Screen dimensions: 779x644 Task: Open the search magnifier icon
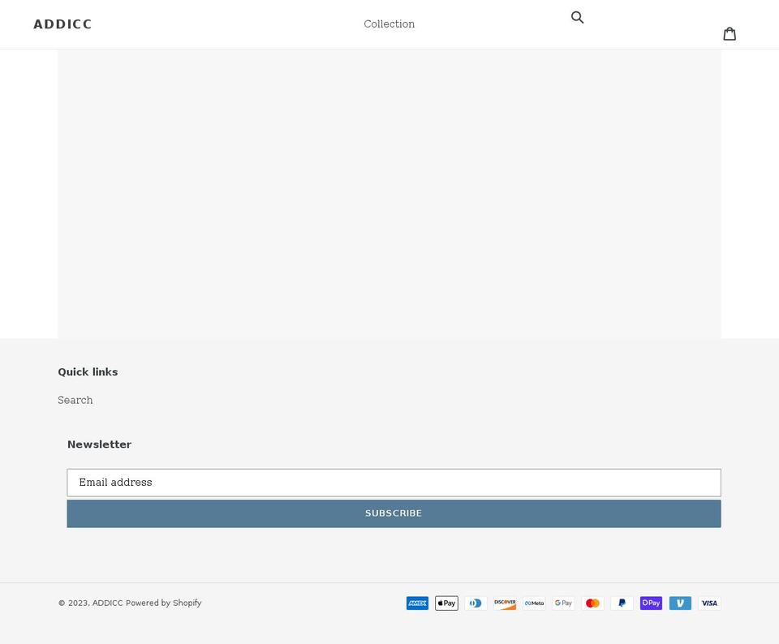click(577, 17)
